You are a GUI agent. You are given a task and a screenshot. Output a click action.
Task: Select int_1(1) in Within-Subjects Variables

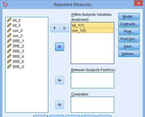click(x=92, y=26)
